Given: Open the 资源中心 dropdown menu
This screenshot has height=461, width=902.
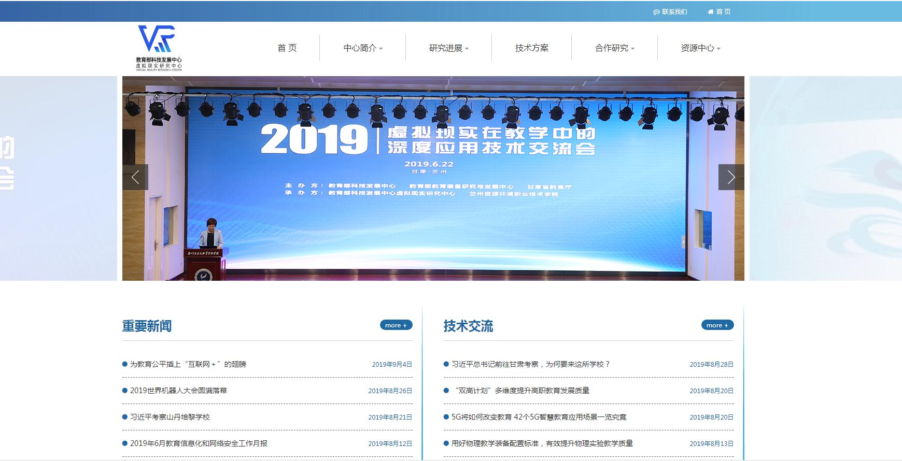Looking at the screenshot, I should (700, 48).
